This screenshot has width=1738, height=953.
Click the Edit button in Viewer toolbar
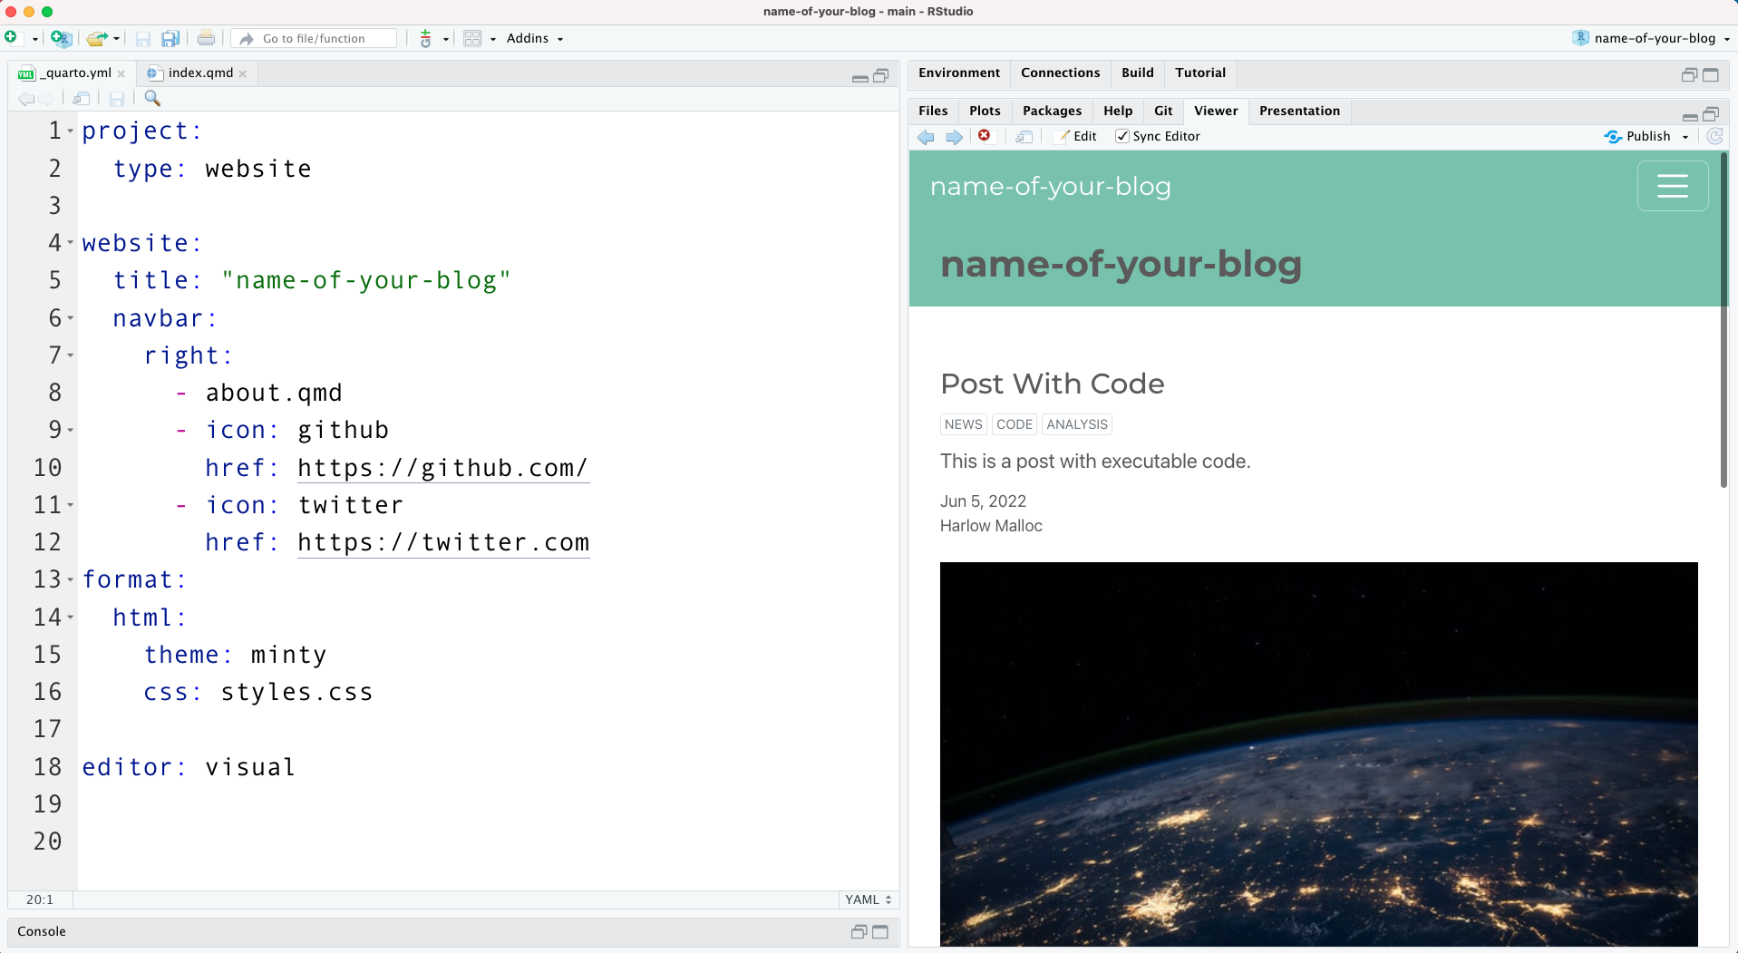coord(1077,137)
